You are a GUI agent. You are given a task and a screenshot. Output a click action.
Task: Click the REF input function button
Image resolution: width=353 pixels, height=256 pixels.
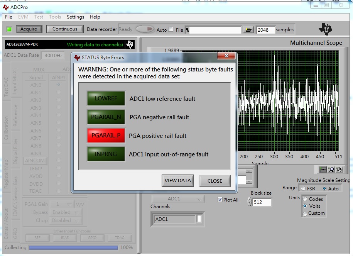point(37,238)
